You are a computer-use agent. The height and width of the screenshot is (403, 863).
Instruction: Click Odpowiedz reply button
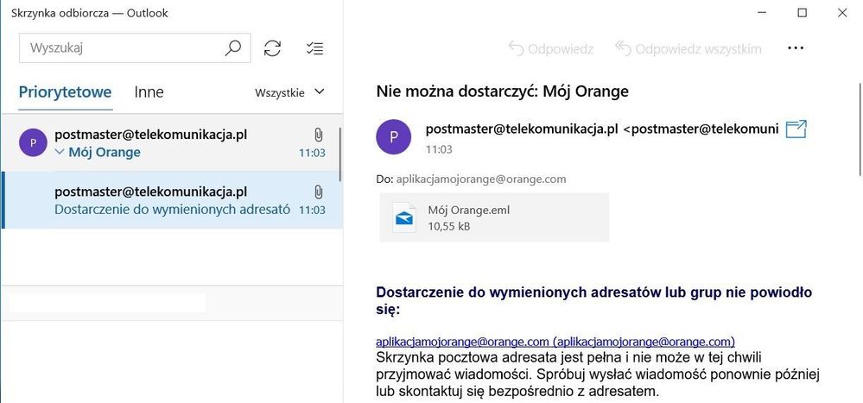pos(551,49)
